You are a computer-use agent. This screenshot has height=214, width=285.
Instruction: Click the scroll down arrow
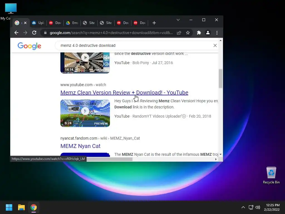[x=220, y=154]
